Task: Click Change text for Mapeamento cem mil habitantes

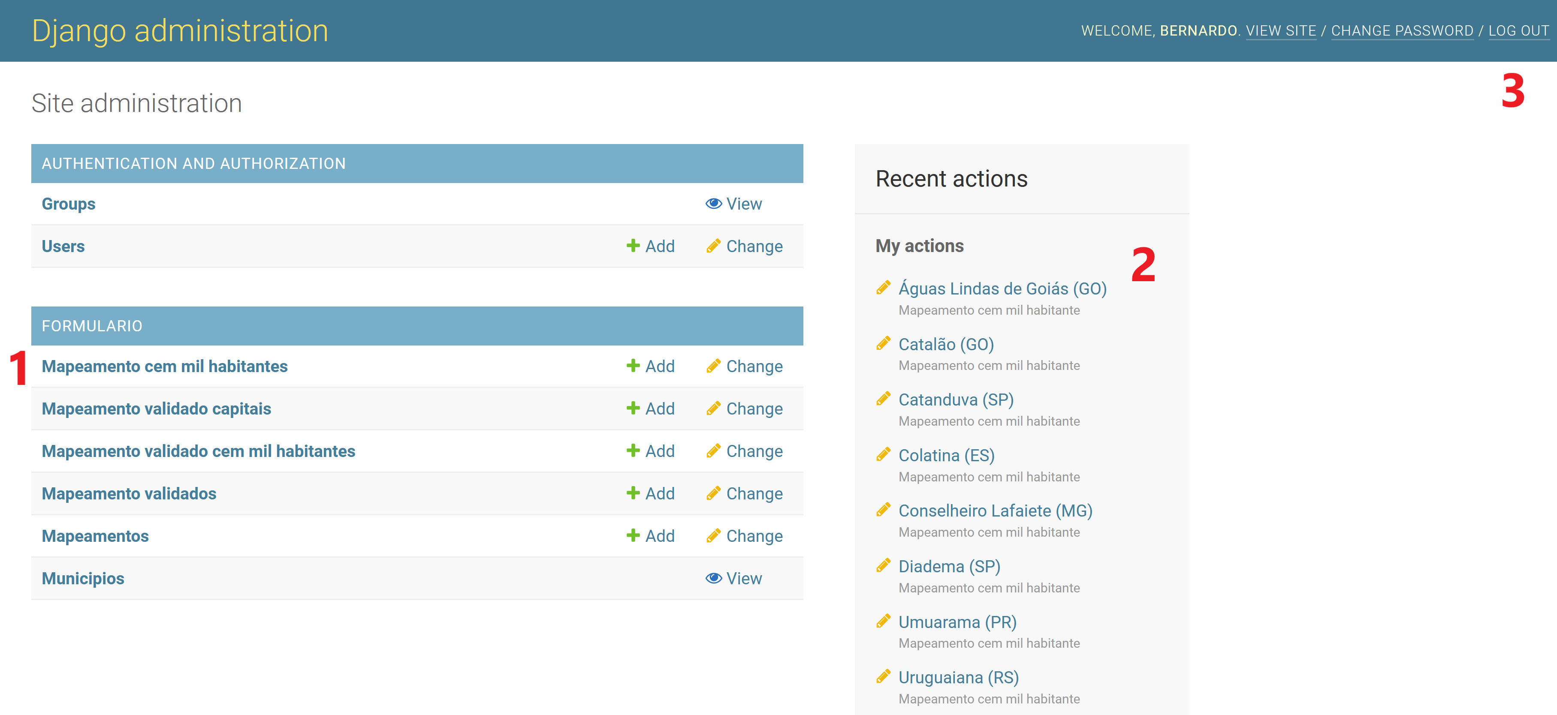Action: [754, 367]
